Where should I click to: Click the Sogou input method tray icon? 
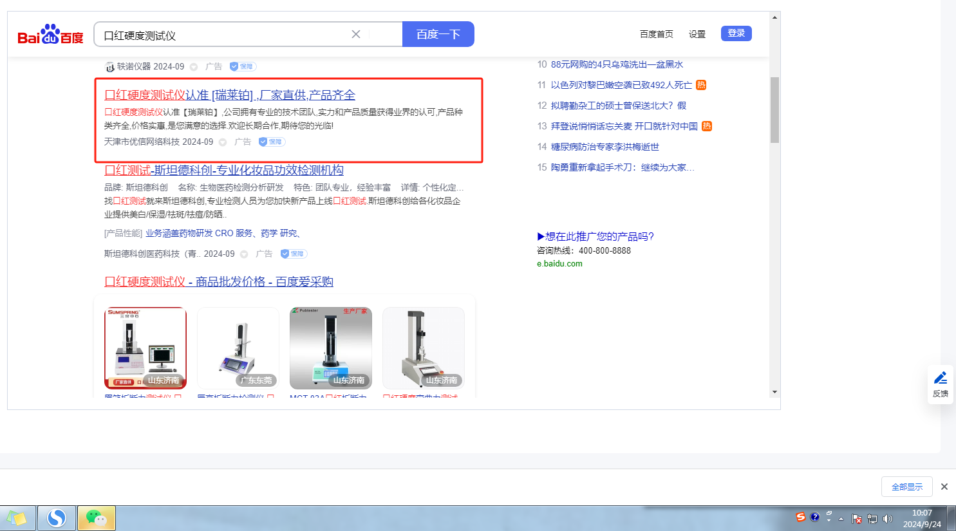point(801,517)
